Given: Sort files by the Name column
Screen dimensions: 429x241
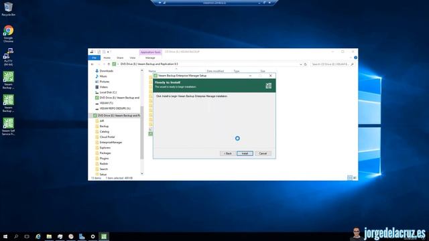Looking at the screenshot, I should [152, 71].
